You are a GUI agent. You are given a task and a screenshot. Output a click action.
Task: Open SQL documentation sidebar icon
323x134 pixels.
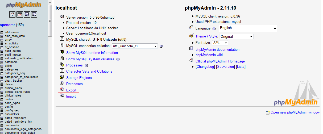[34, 14]
